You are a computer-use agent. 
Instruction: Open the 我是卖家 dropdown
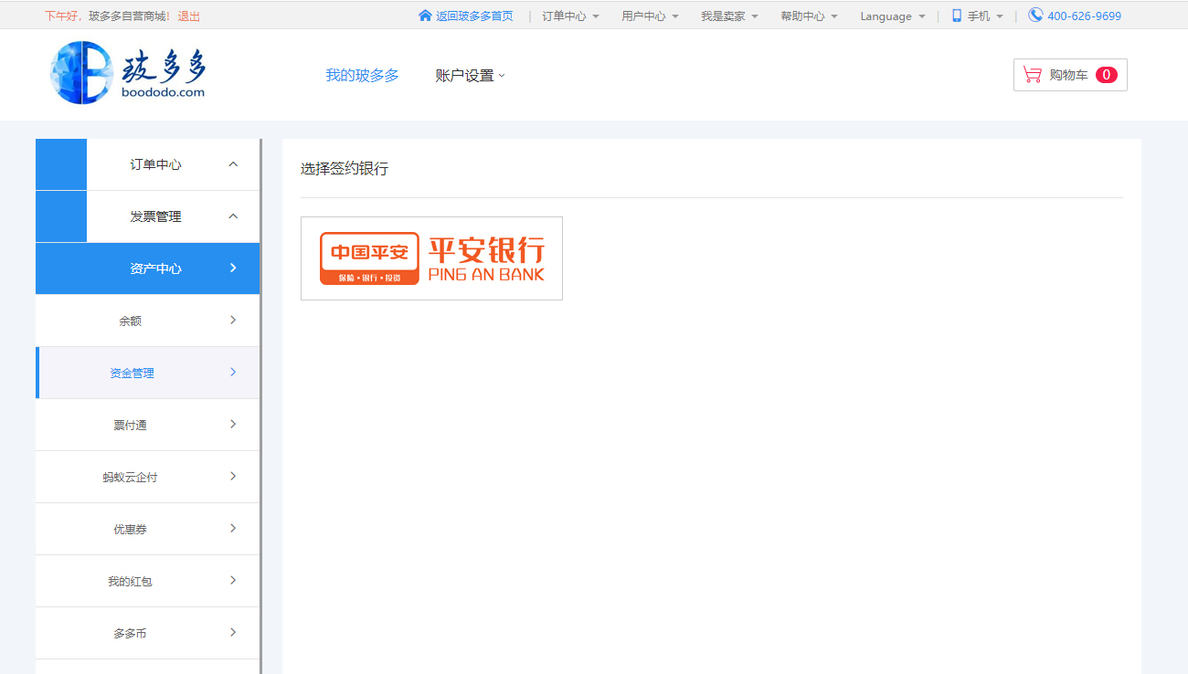tap(729, 16)
